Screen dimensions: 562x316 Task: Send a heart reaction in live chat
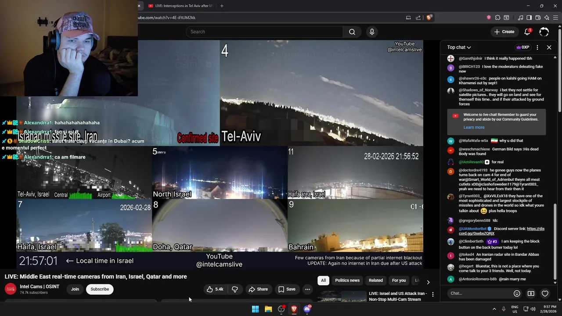click(x=545, y=293)
